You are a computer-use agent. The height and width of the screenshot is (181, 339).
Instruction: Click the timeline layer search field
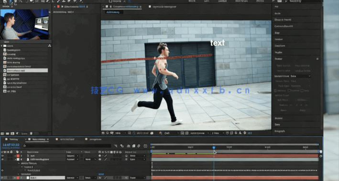[67, 146]
